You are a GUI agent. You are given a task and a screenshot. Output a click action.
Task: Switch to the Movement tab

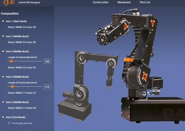(x=124, y=2)
